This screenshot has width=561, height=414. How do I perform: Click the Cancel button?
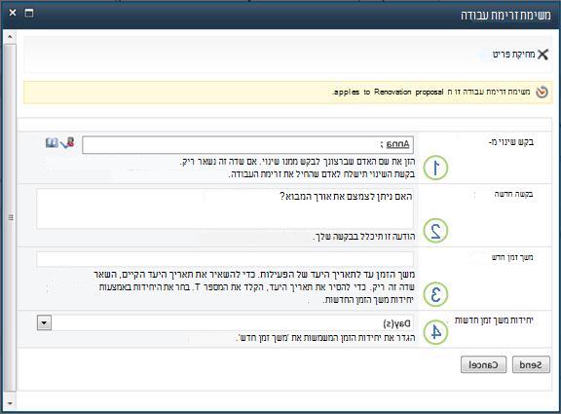483,364
